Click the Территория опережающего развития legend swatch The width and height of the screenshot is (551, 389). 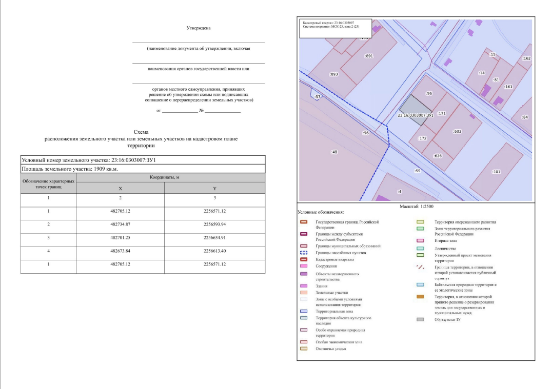420,222
